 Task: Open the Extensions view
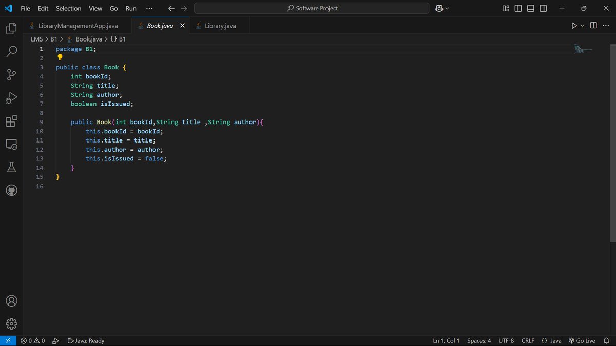coord(11,121)
